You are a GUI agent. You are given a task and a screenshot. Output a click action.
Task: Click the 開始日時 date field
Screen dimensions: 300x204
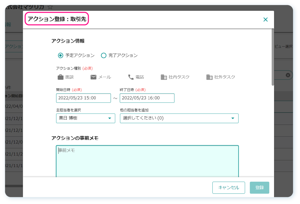click(x=83, y=98)
